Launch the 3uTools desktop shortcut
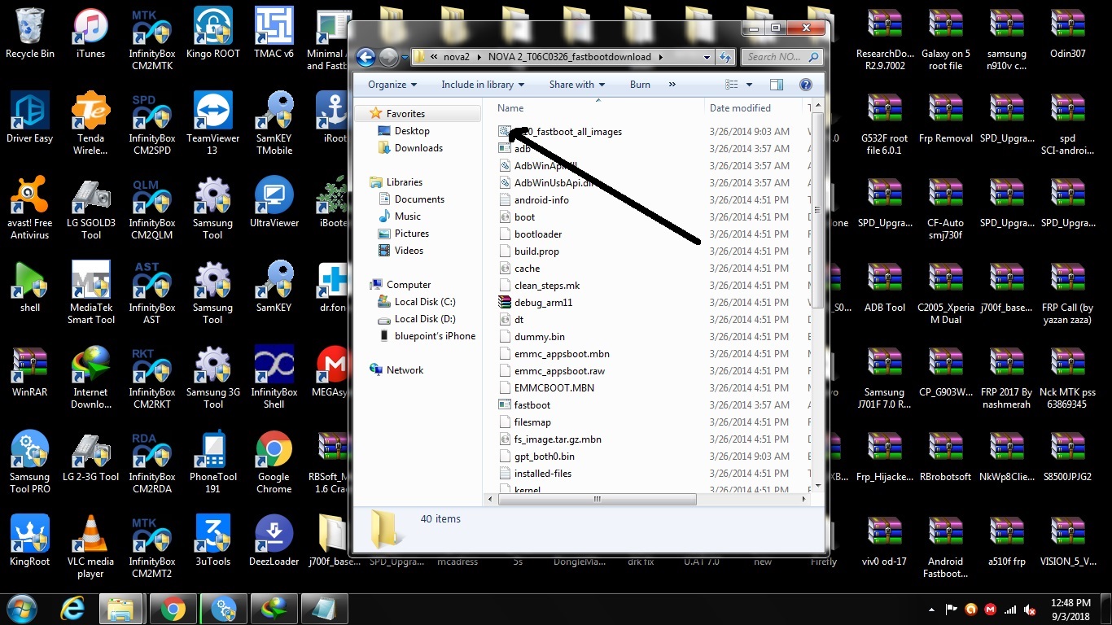Image resolution: width=1112 pixels, height=625 pixels. click(x=212, y=541)
